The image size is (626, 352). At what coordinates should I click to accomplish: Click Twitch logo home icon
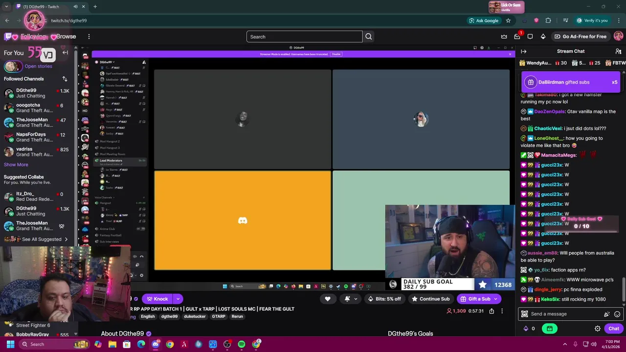pos(8,37)
